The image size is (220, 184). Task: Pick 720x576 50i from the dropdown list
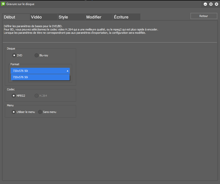(40, 77)
